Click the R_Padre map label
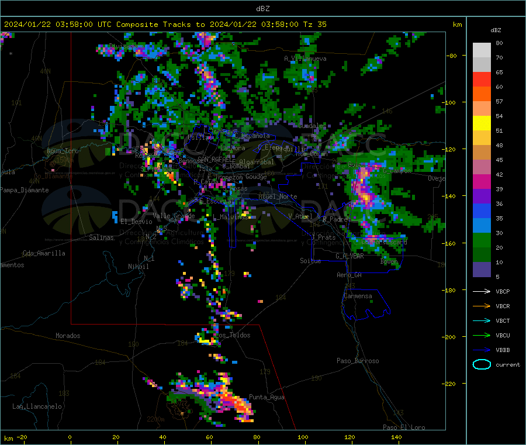The width and height of the screenshot is (526, 445). pyautogui.click(x=335, y=219)
